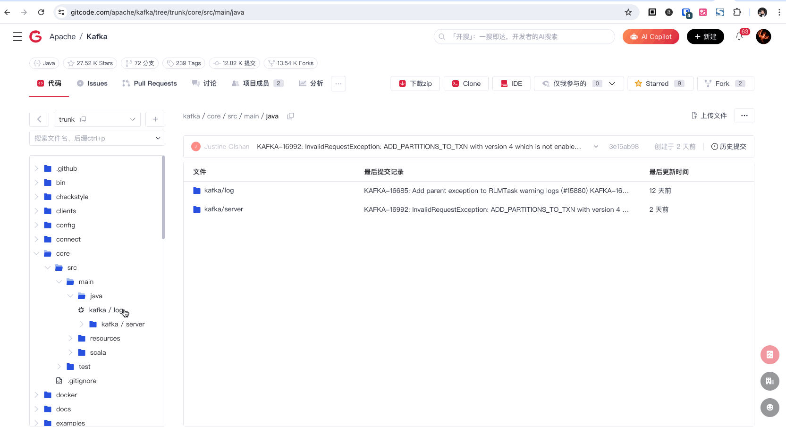Image resolution: width=786 pixels, height=434 pixels.
Task: Switch to the Pull Requests tab
Action: point(150,83)
